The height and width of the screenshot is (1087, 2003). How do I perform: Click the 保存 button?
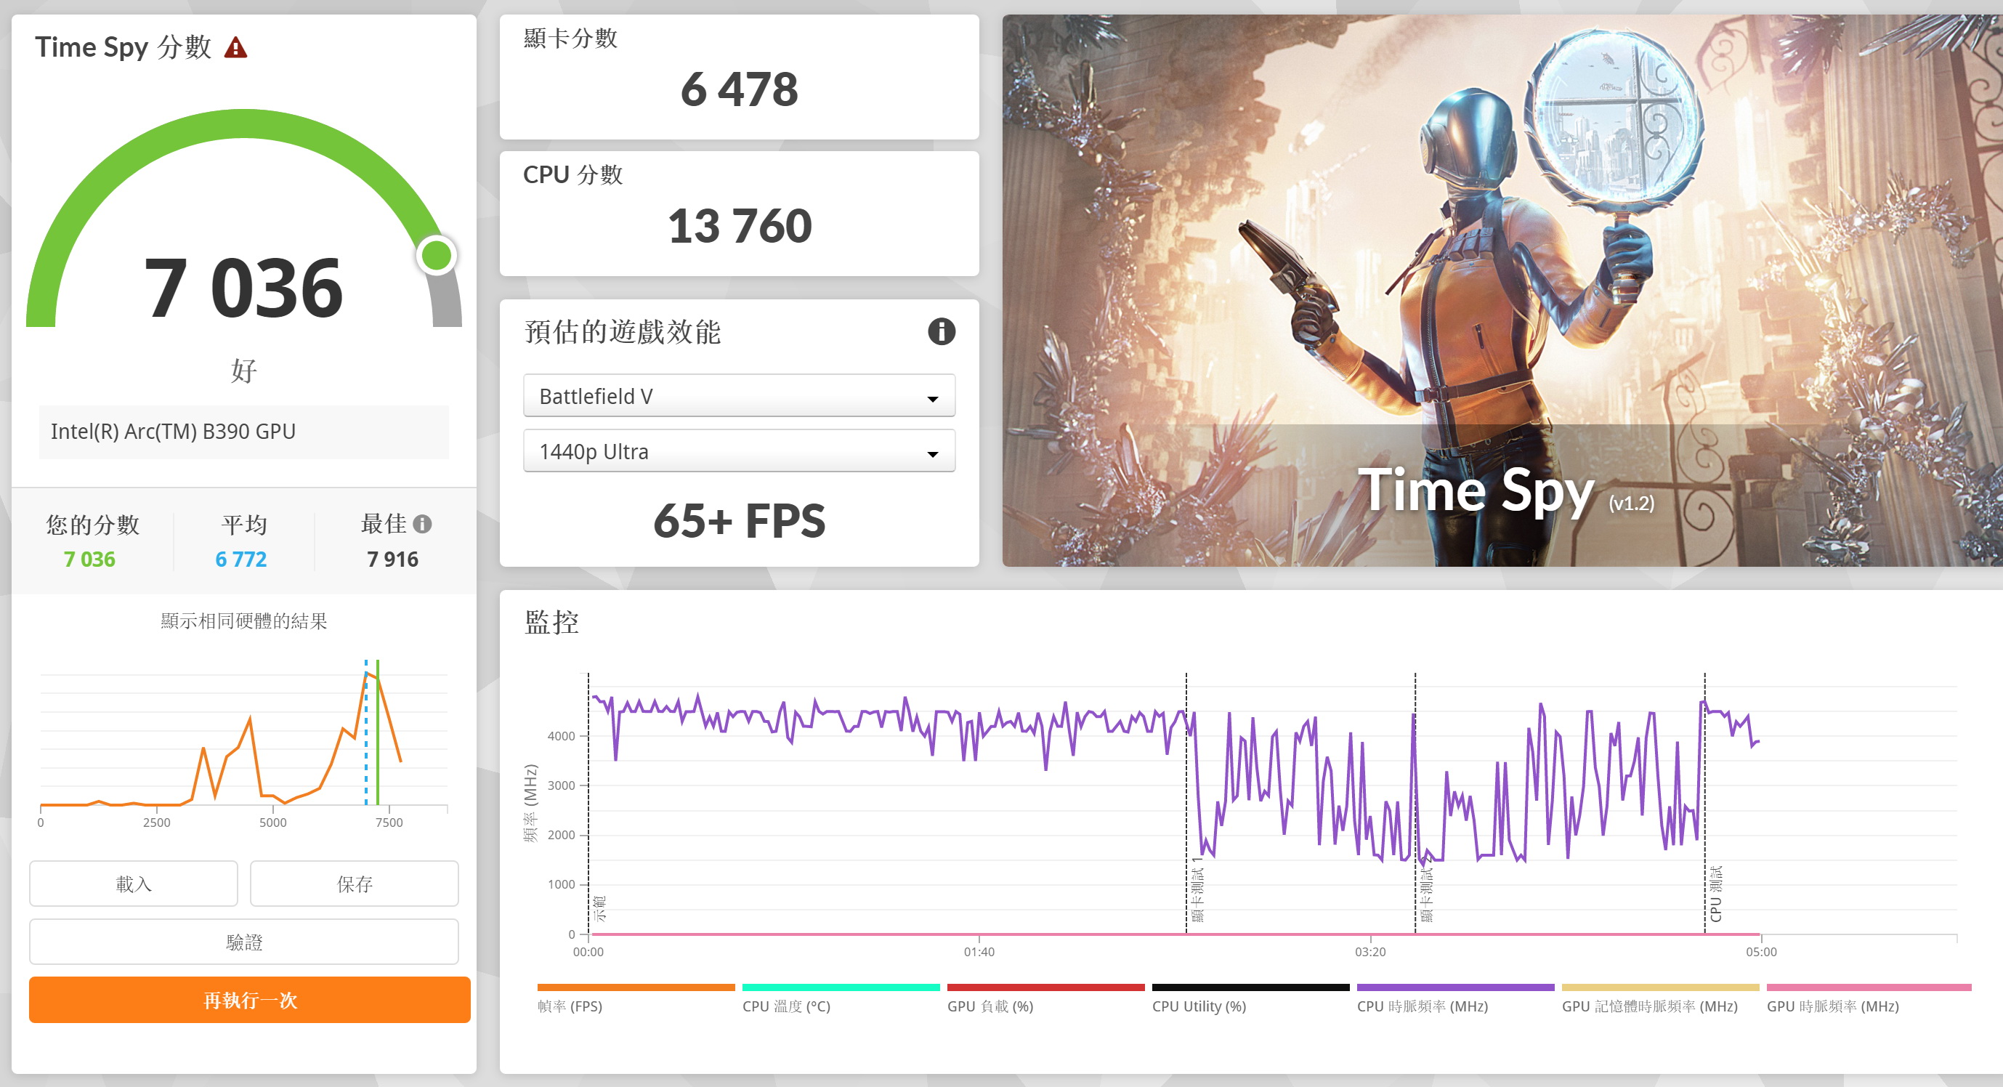pyautogui.click(x=354, y=884)
